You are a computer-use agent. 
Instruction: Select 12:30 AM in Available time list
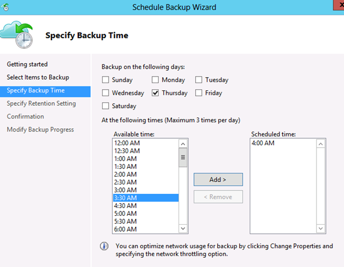pos(146,151)
